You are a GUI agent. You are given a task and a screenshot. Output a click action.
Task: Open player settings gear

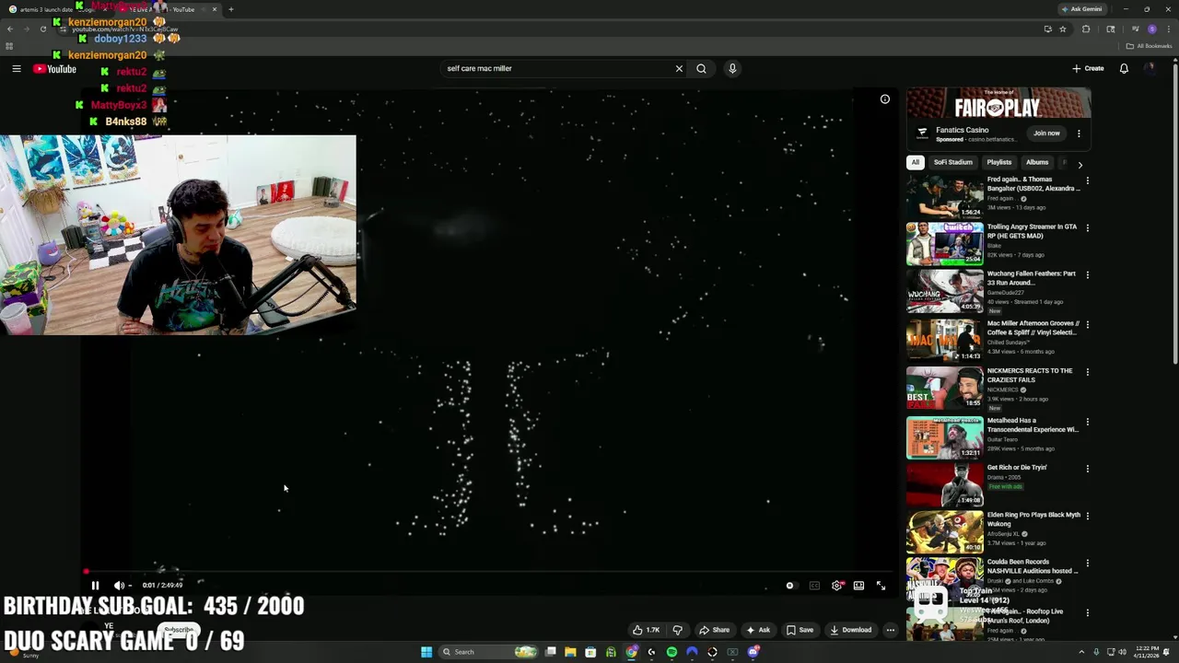point(836,586)
